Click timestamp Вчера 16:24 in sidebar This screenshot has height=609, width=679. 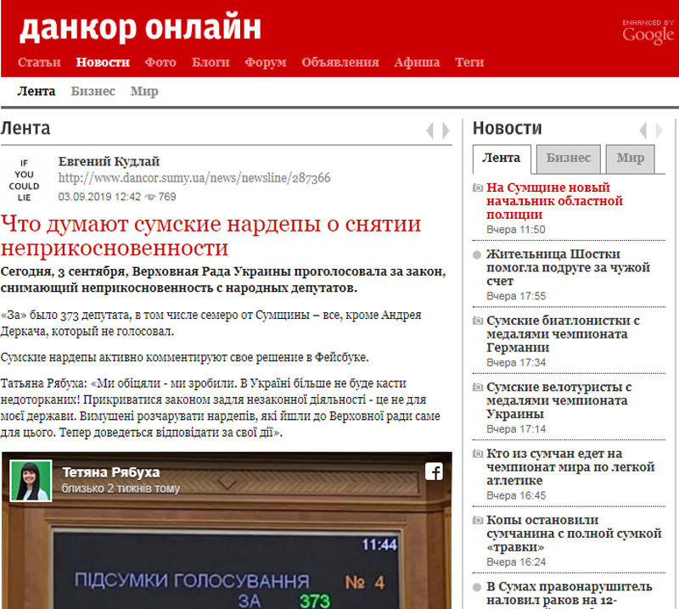point(516,562)
